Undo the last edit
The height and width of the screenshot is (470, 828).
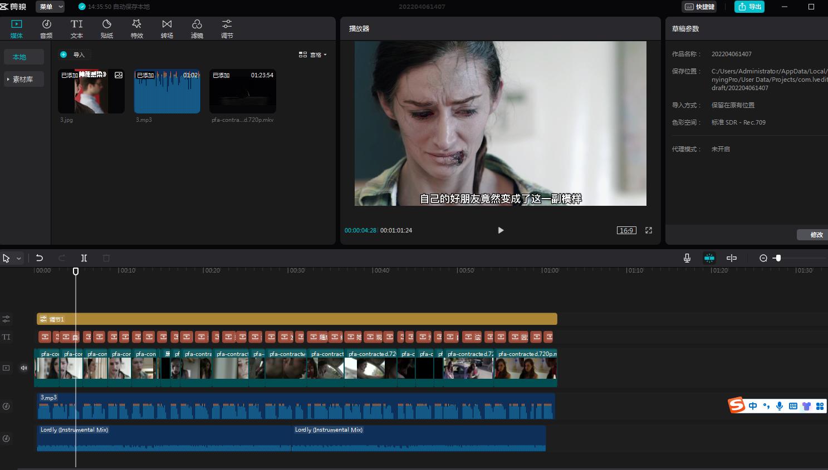40,258
